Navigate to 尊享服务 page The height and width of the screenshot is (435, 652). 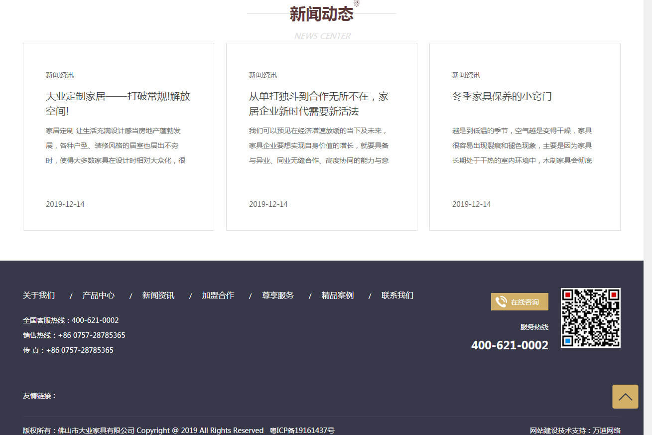(278, 295)
